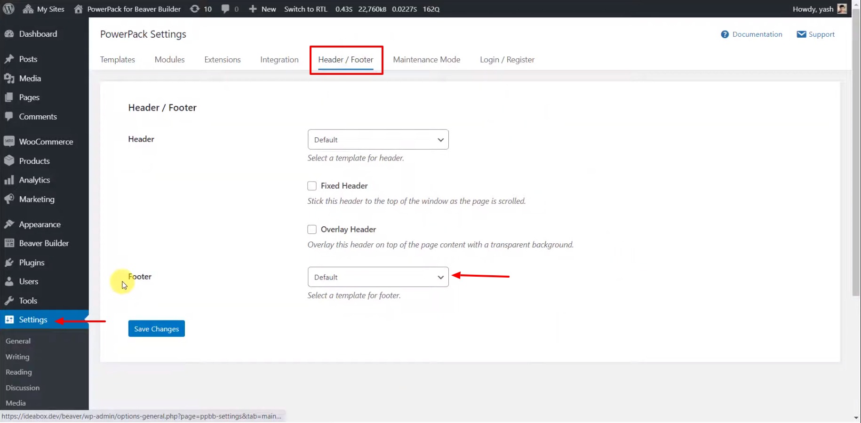Enable the Fixed Header checkbox
Viewport: 861px width, 423px height.
[x=312, y=186]
